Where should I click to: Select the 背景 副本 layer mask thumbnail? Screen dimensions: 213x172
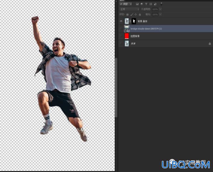pos(134,21)
